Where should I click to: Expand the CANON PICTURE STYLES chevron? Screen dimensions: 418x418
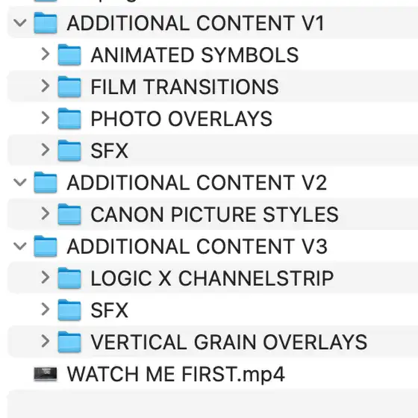pyautogui.click(x=46, y=213)
